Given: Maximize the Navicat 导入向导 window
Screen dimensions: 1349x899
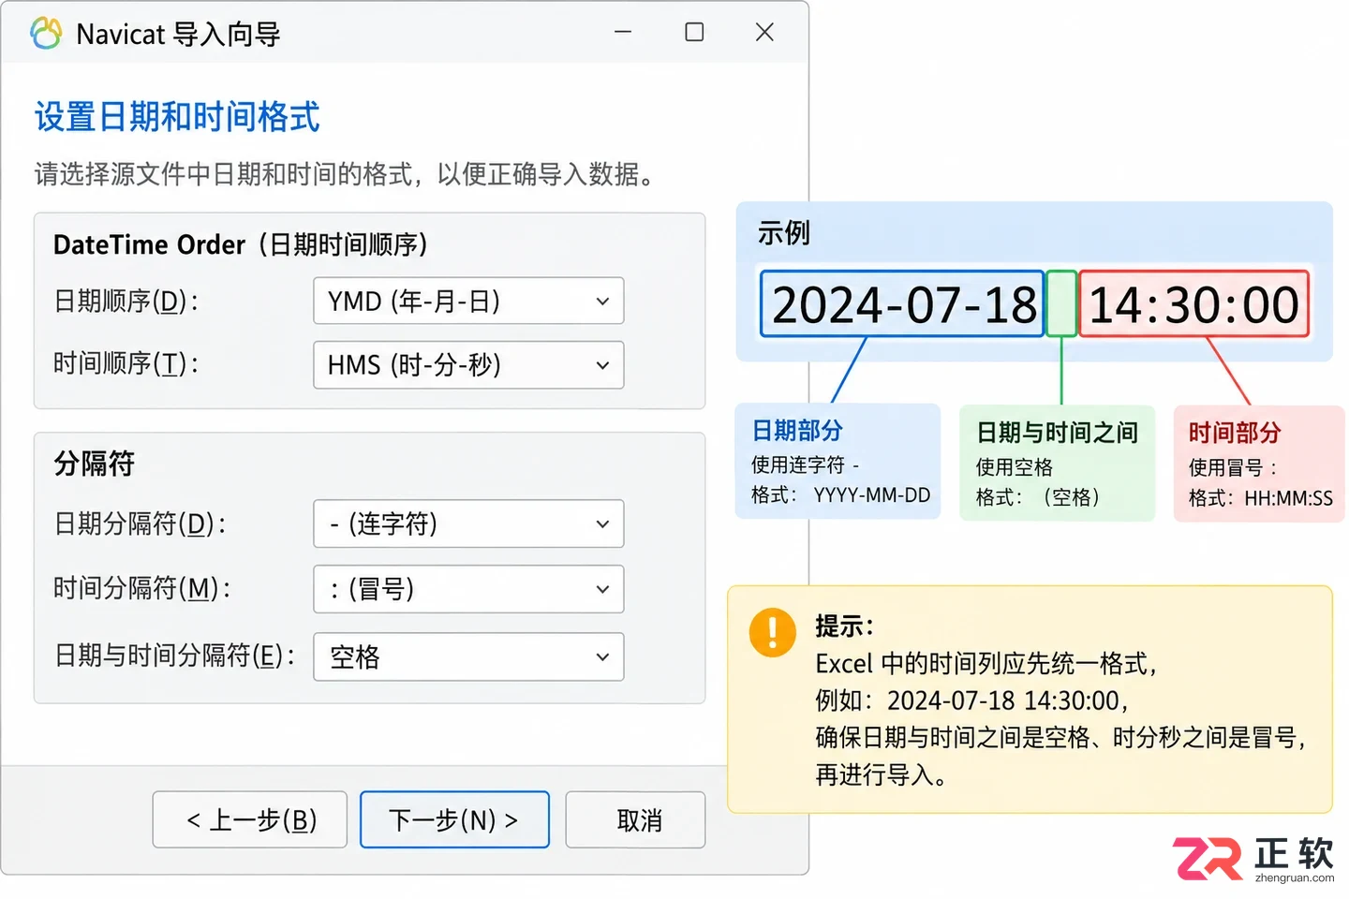Looking at the screenshot, I should (694, 33).
